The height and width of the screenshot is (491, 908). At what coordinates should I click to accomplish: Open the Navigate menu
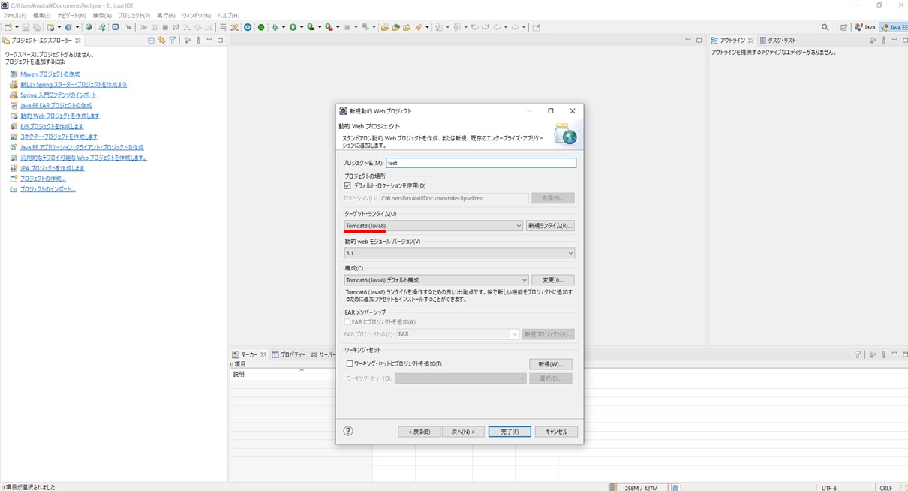tap(72, 15)
